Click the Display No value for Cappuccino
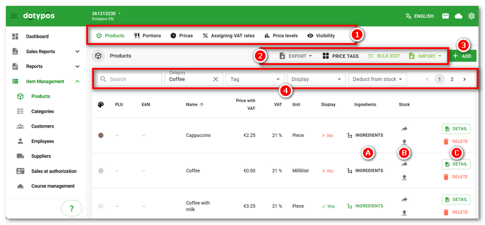Screen dimensions: 485x225 click(x=327, y=135)
